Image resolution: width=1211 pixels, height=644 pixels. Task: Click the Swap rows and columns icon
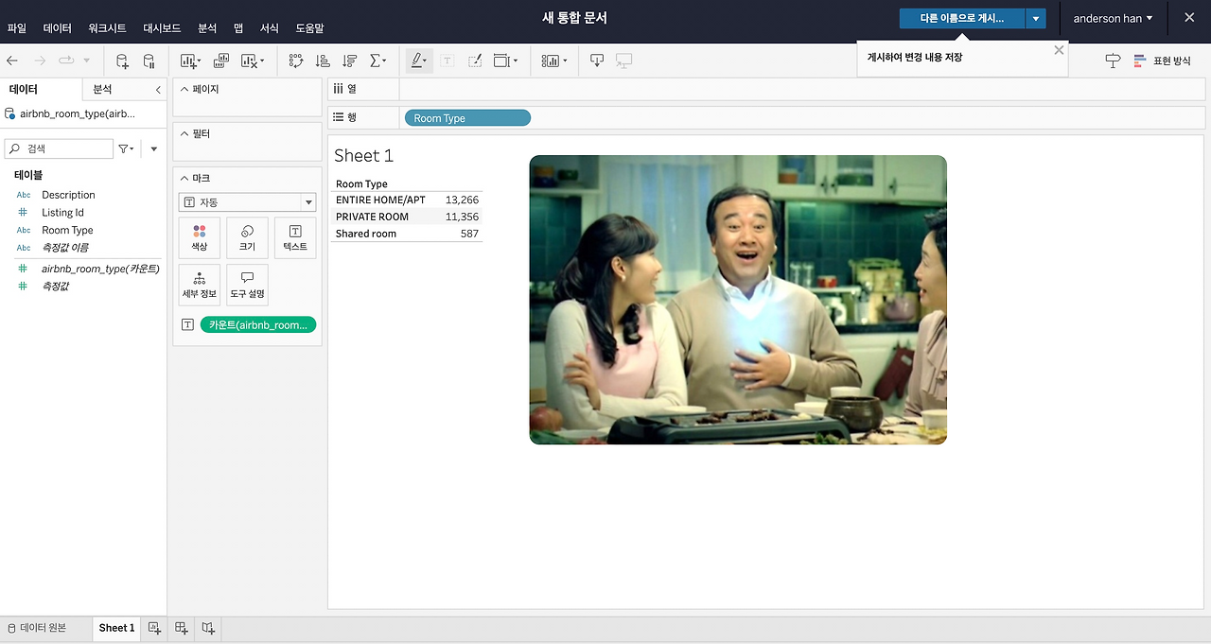click(296, 61)
